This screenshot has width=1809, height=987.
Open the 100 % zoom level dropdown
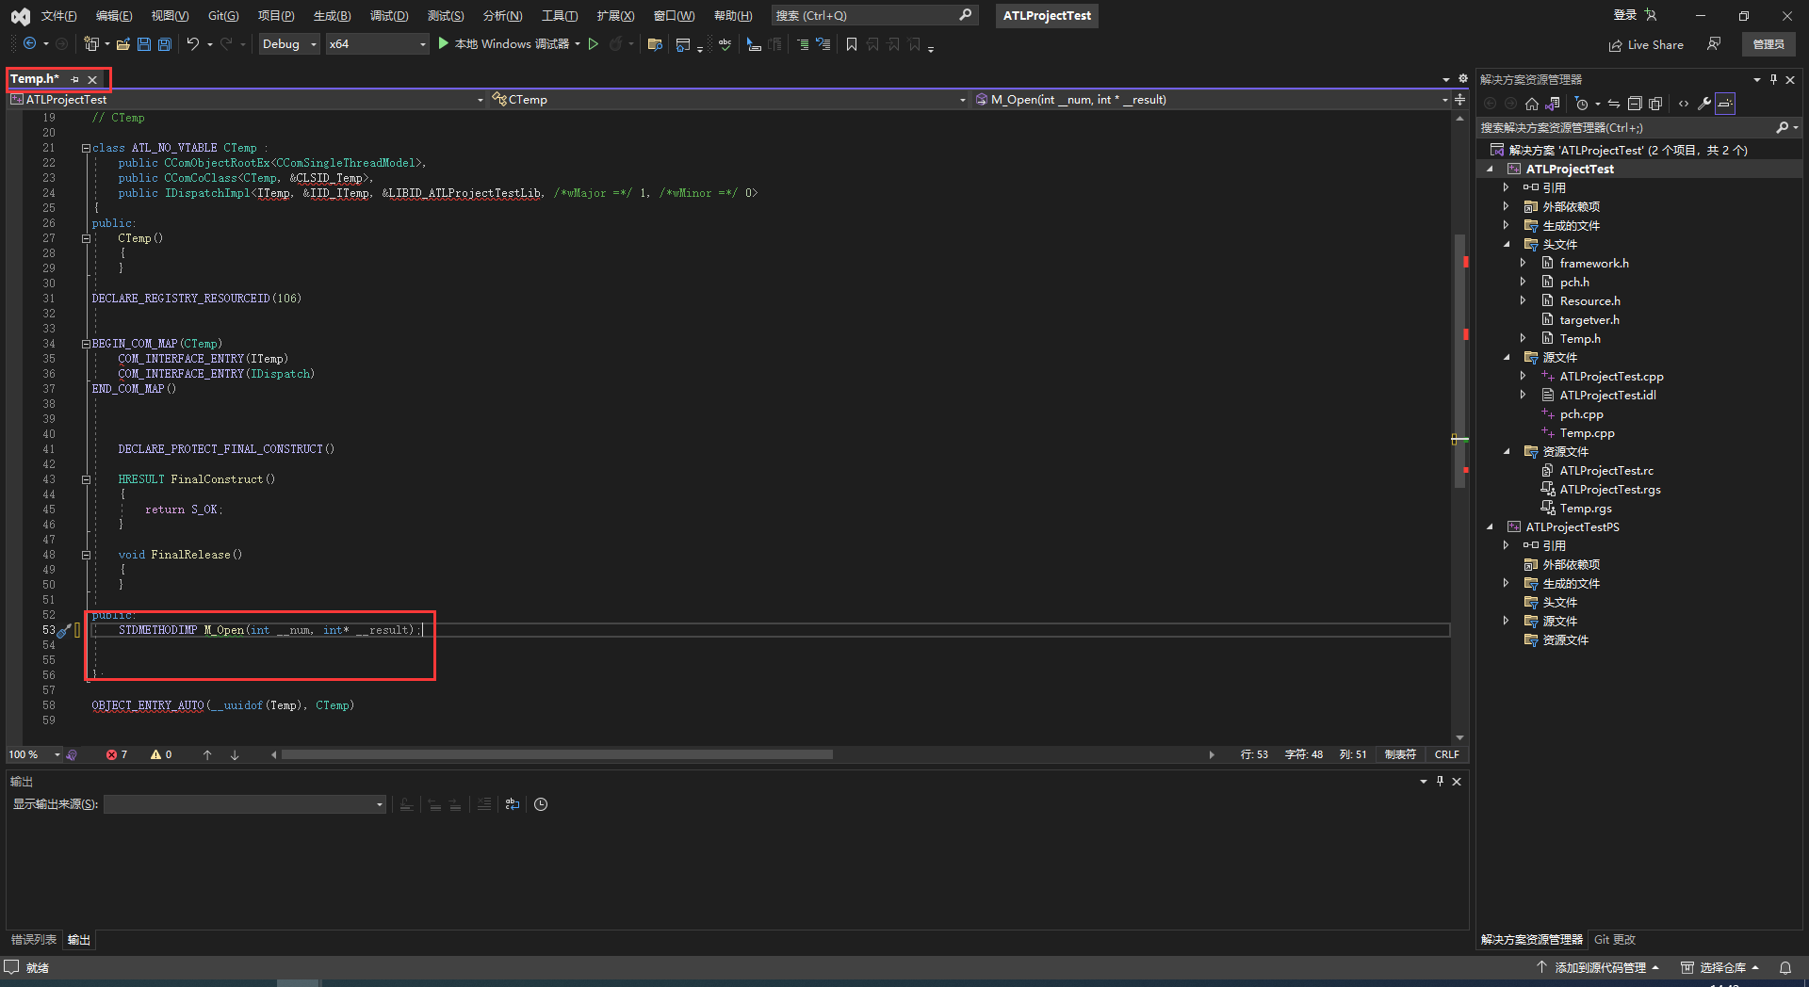click(x=34, y=754)
